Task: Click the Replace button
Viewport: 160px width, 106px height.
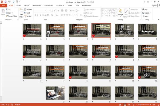Action: tap(146, 13)
